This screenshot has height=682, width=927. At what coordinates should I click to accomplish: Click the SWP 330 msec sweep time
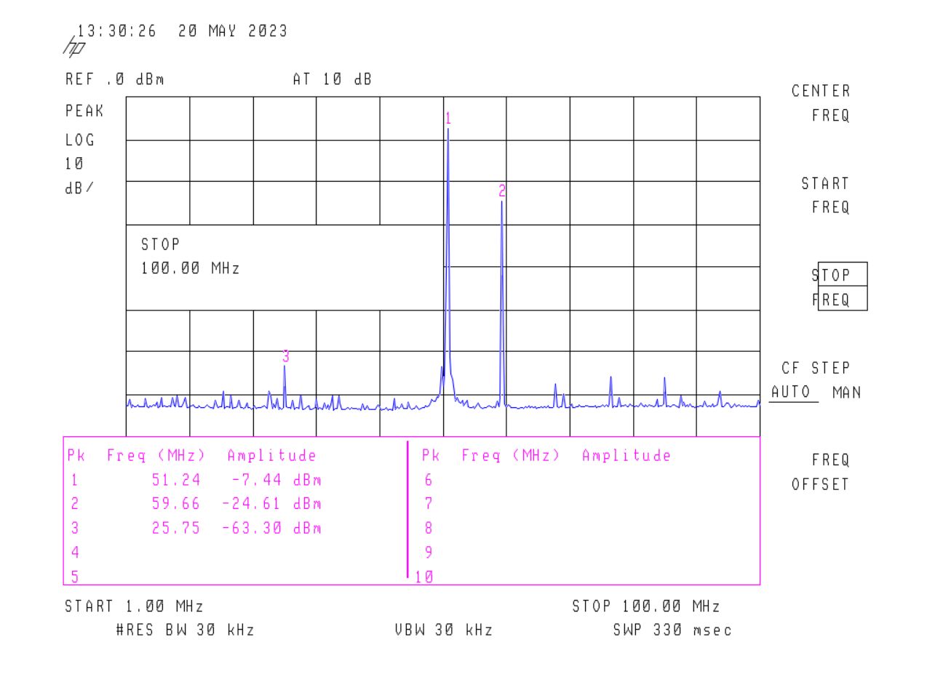pos(672,630)
